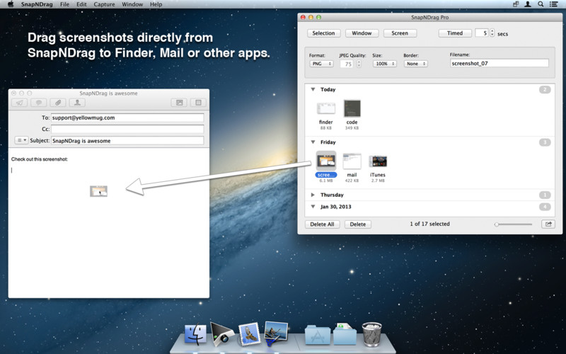Open the File menu
This screenshot has width=566, height=354.
pos(64,4)
